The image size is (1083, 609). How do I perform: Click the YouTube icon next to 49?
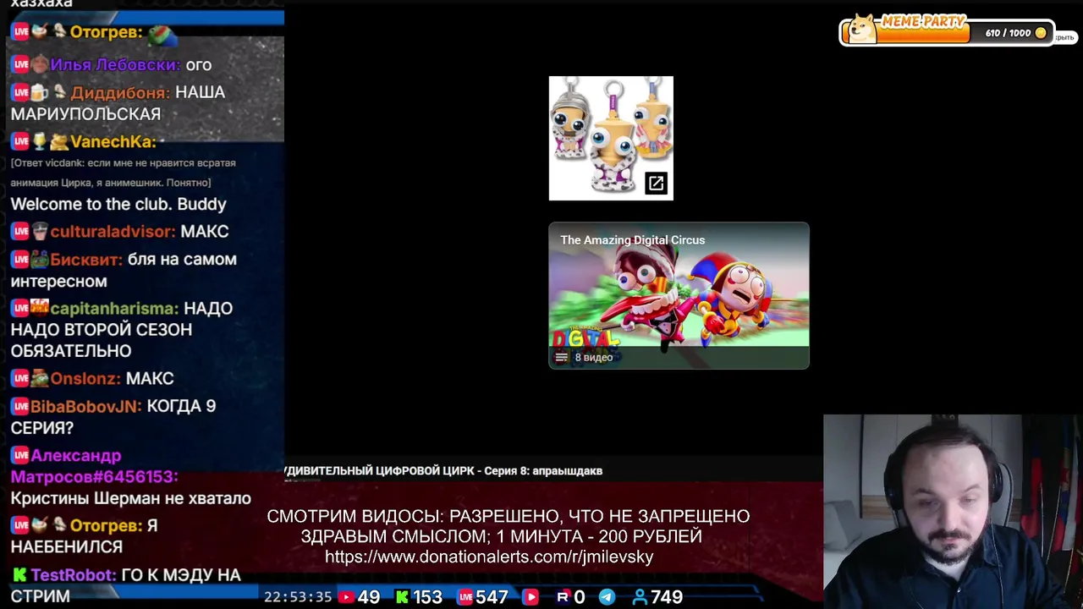[346, 597]
